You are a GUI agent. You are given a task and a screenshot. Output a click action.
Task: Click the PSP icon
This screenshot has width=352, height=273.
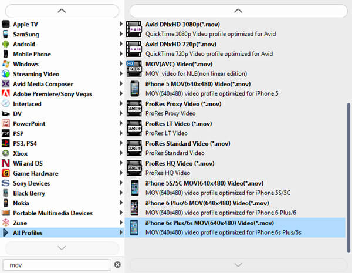pyautogui.click(x=6, y=133)
